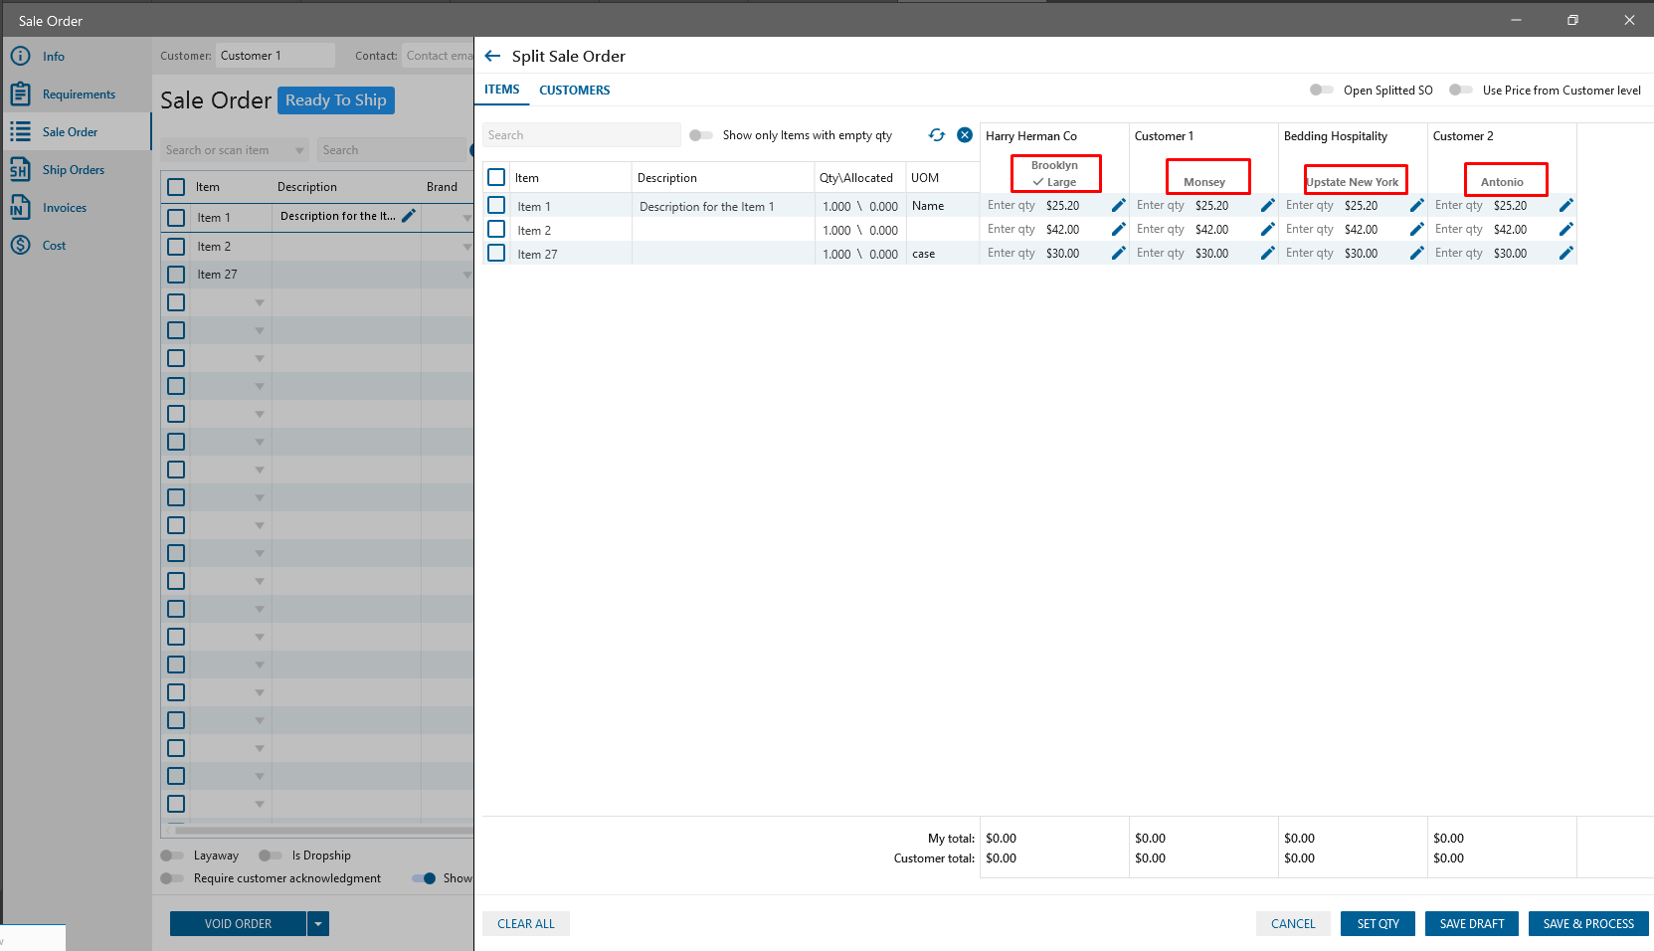Click SAVE & PROCESS button
The height and width of the screenshot is (951, 1654).
[x=1589, y=924]
